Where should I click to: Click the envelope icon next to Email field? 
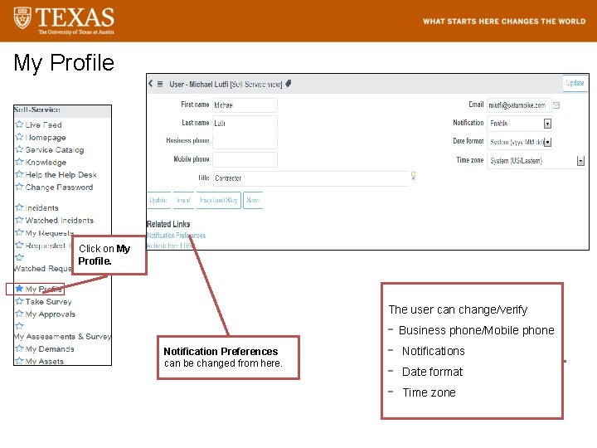(556, 105)
